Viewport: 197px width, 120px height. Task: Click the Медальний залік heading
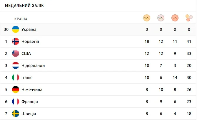24,6
